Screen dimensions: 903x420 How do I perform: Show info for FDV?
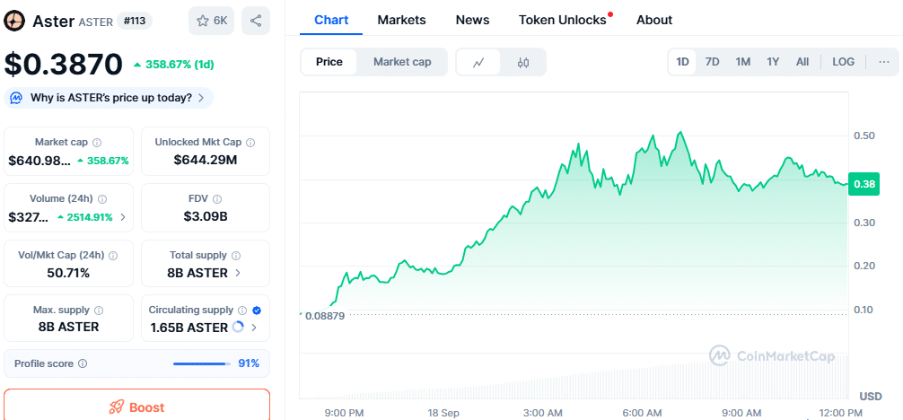(217, 198)
